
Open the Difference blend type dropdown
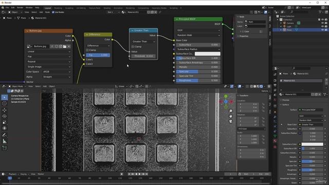tap(98, 46)
